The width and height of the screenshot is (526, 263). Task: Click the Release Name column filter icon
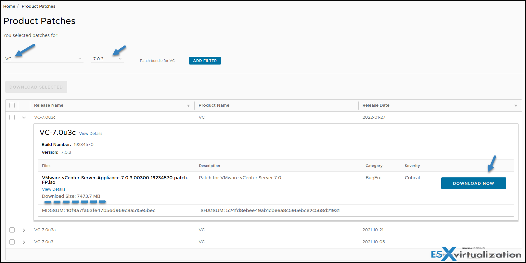[188, 106]
